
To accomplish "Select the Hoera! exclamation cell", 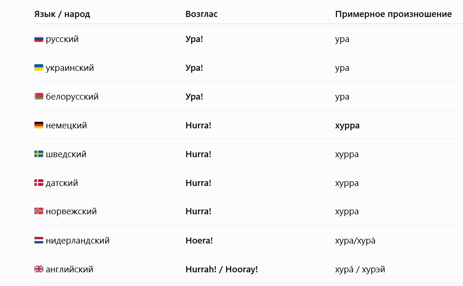I will tap(199, 241).
